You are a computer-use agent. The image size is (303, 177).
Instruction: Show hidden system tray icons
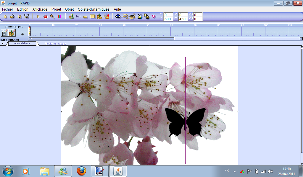pyautogui.click(x=235, y=171)
